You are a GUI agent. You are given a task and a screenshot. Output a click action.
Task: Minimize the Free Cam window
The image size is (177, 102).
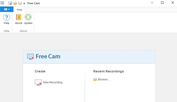[152, 3]
